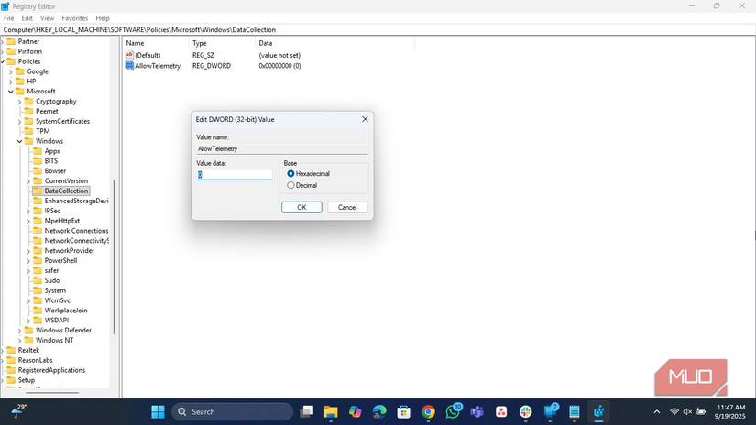Select the Piriform key

click(x=30, y=51)
